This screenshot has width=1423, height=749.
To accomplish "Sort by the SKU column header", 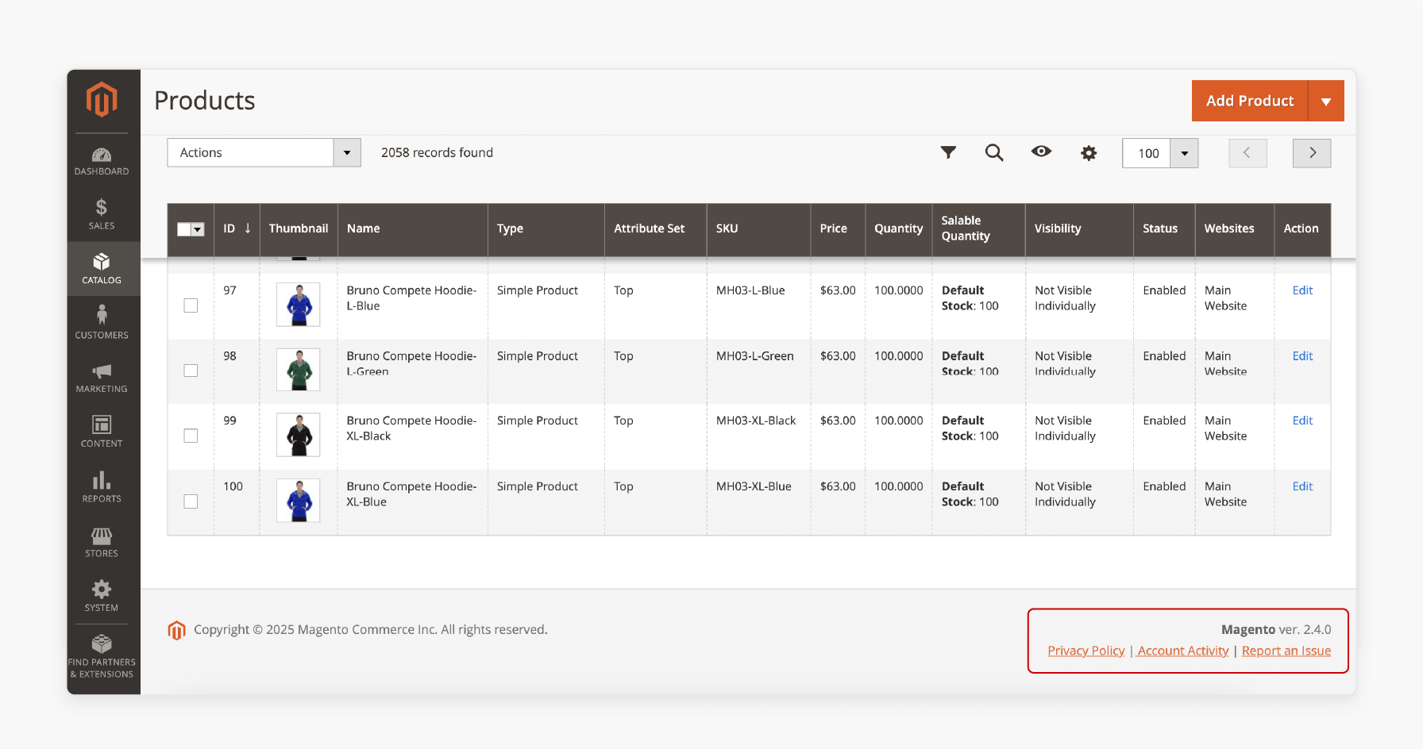I will (x=759, y=229).
